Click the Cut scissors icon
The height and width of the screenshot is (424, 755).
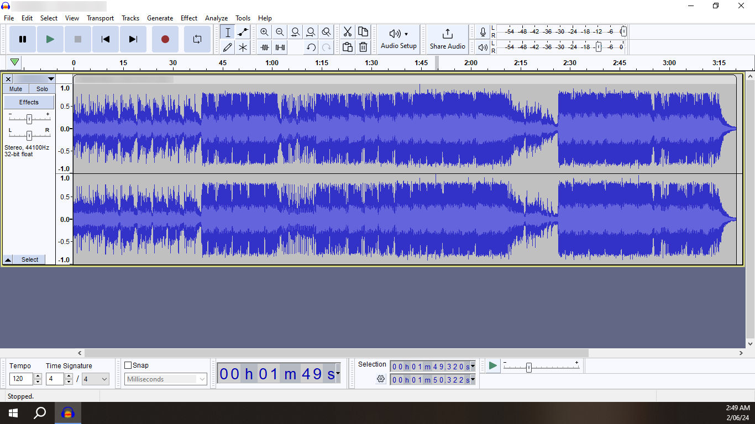click(x=347, y=32)
